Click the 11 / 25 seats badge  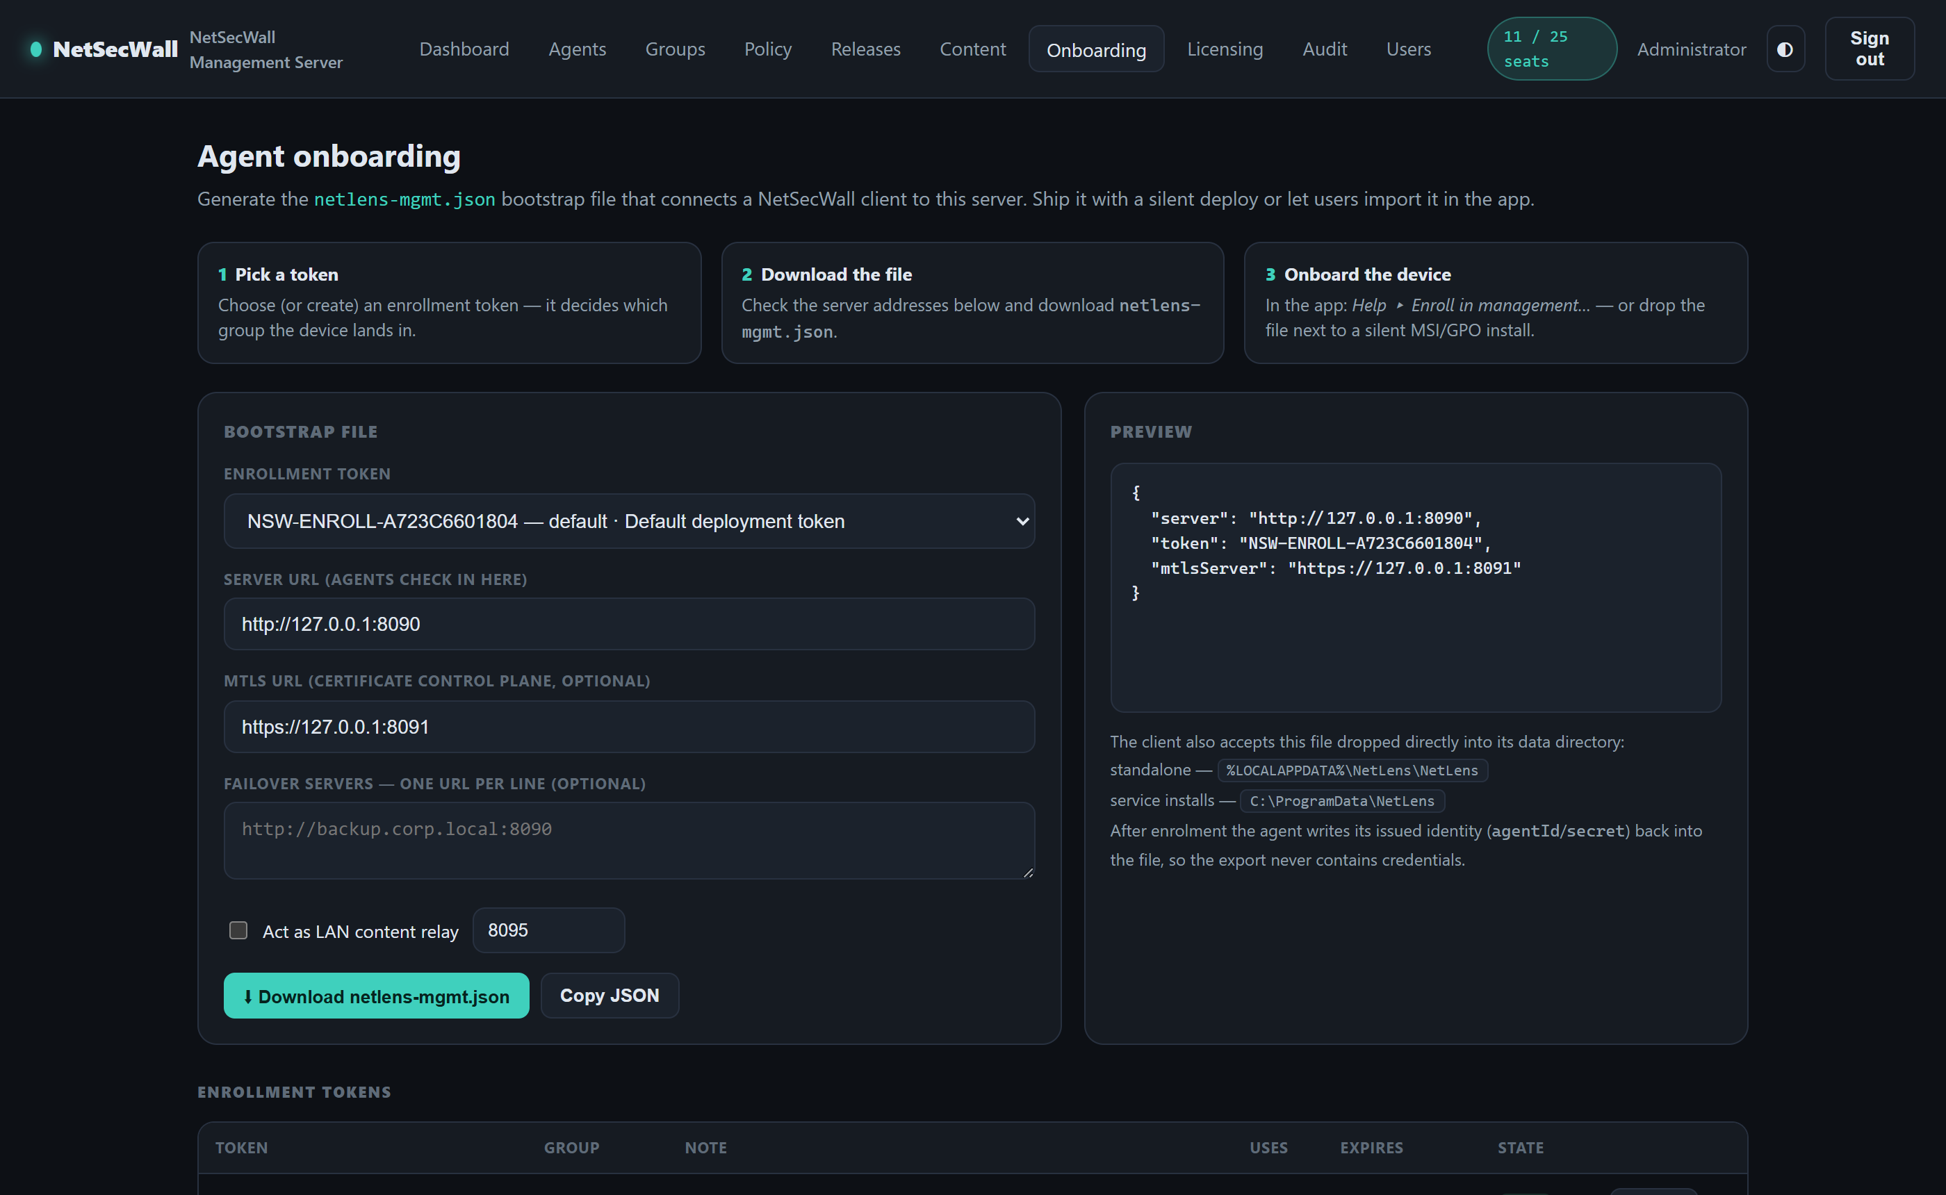(1551, 49)
